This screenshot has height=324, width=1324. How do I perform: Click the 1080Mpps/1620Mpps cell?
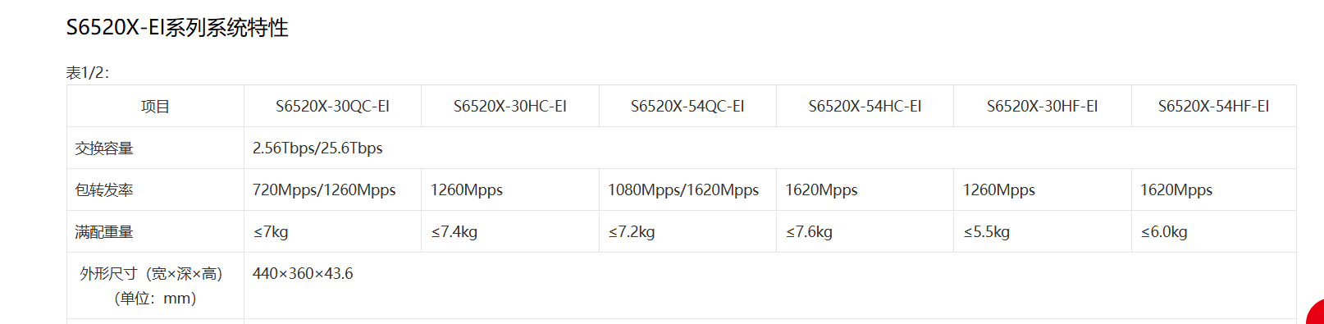tap(687, 189)
